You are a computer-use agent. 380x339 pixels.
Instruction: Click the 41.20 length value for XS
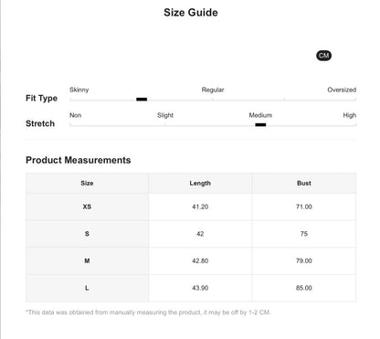pyautogui.click(x=200, y=207)
